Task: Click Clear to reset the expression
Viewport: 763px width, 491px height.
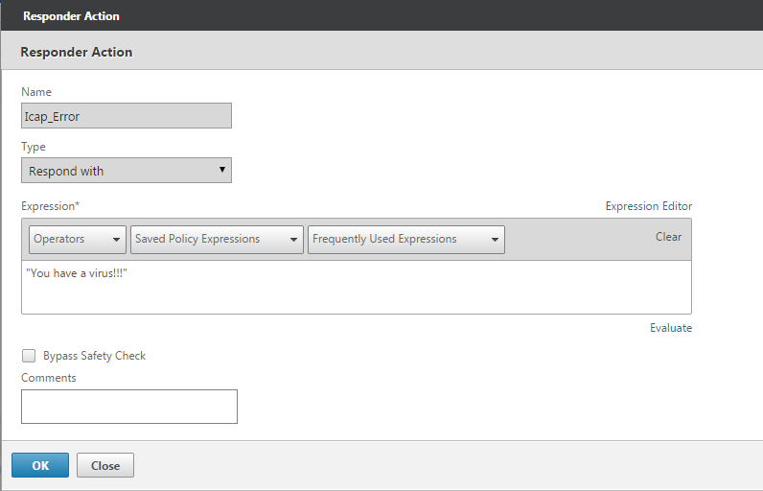Action: (x=668, y=237)
